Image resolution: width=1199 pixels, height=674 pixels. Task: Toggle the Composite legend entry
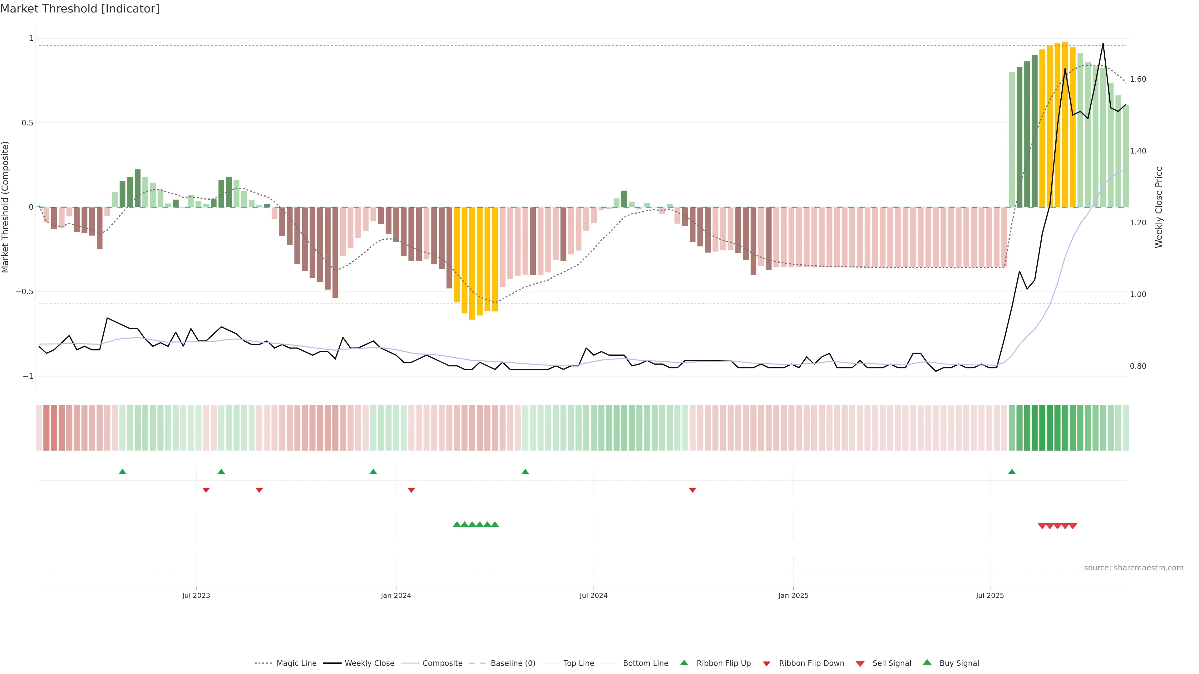click(442, 663)
